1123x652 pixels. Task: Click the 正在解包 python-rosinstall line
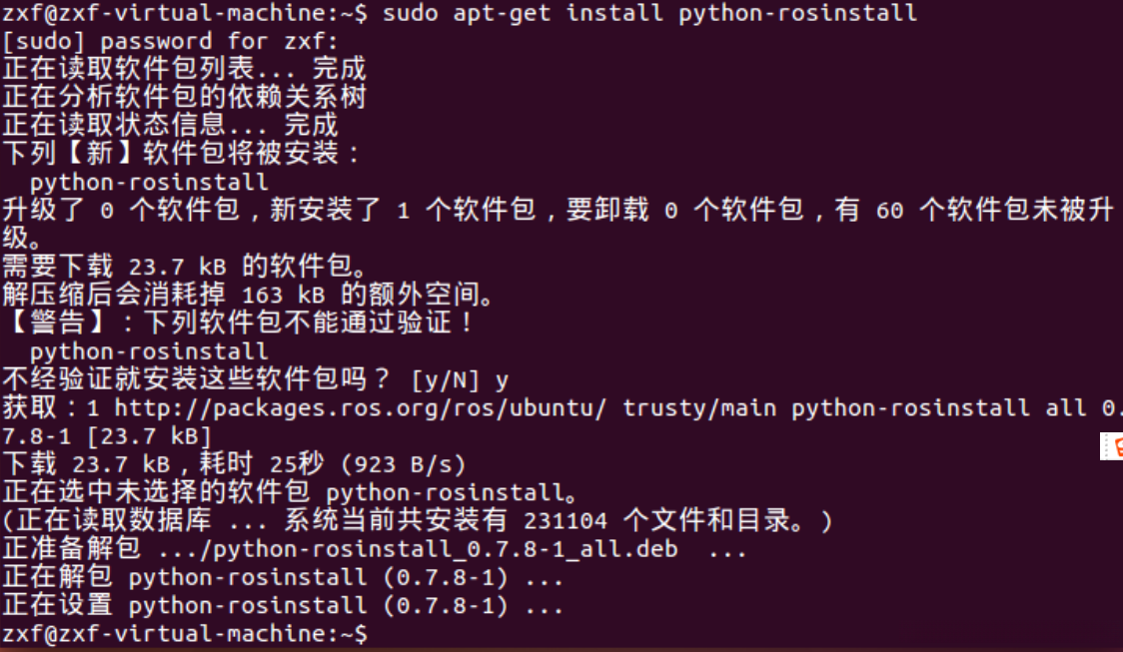tap(282, 577)
